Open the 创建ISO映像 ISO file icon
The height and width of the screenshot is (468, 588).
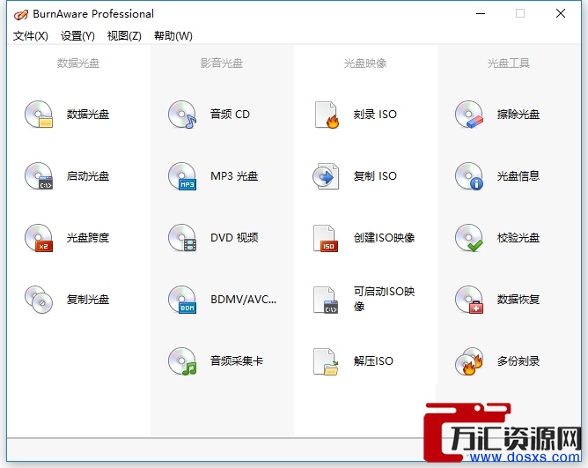point(326,237)
